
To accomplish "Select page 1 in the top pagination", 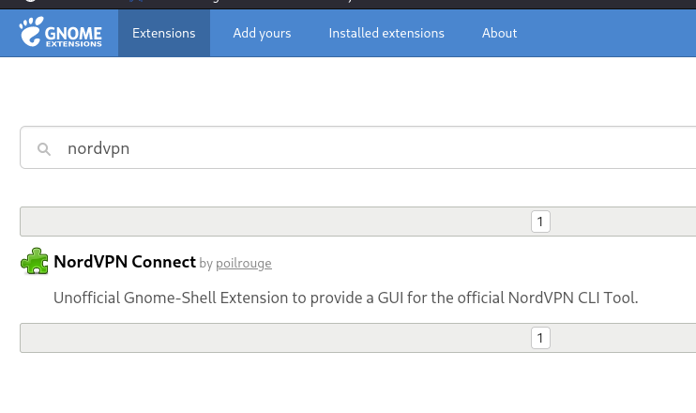I will (540, 222).
